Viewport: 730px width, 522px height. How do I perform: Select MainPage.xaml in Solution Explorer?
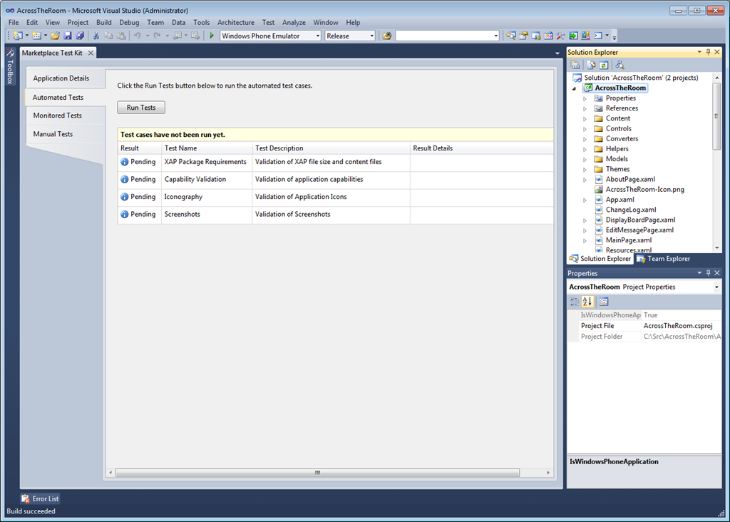tap(628, 240)
